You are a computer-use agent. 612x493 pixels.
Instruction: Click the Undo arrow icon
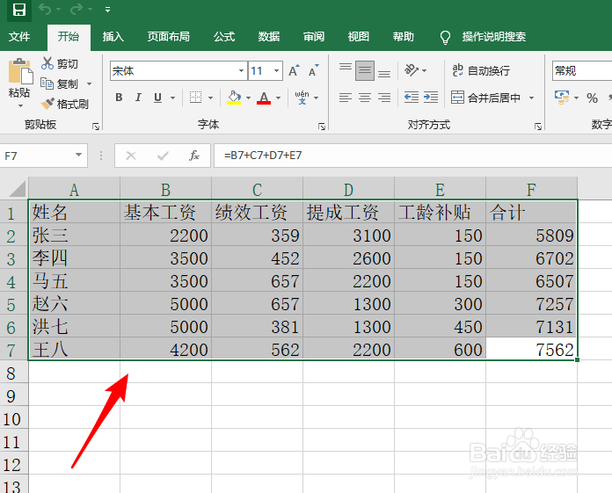(45, 10)
